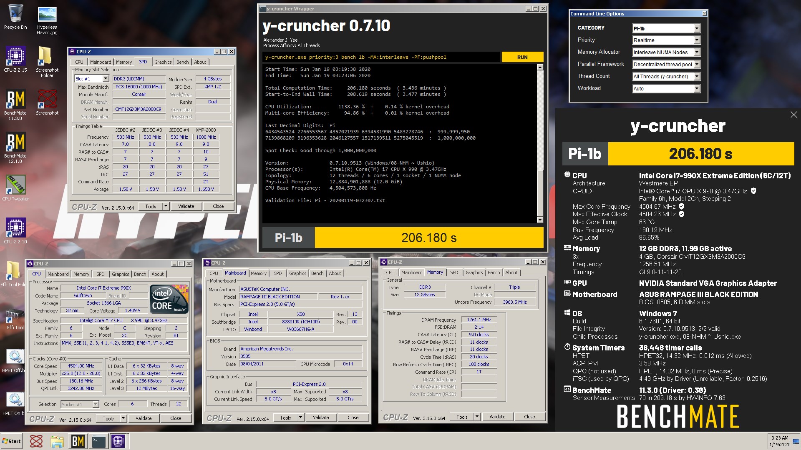This screenshot has height=450, width=801.
Task: Select SPD tab in CPU-Z Mainboard window
Action: pos(278,273)
